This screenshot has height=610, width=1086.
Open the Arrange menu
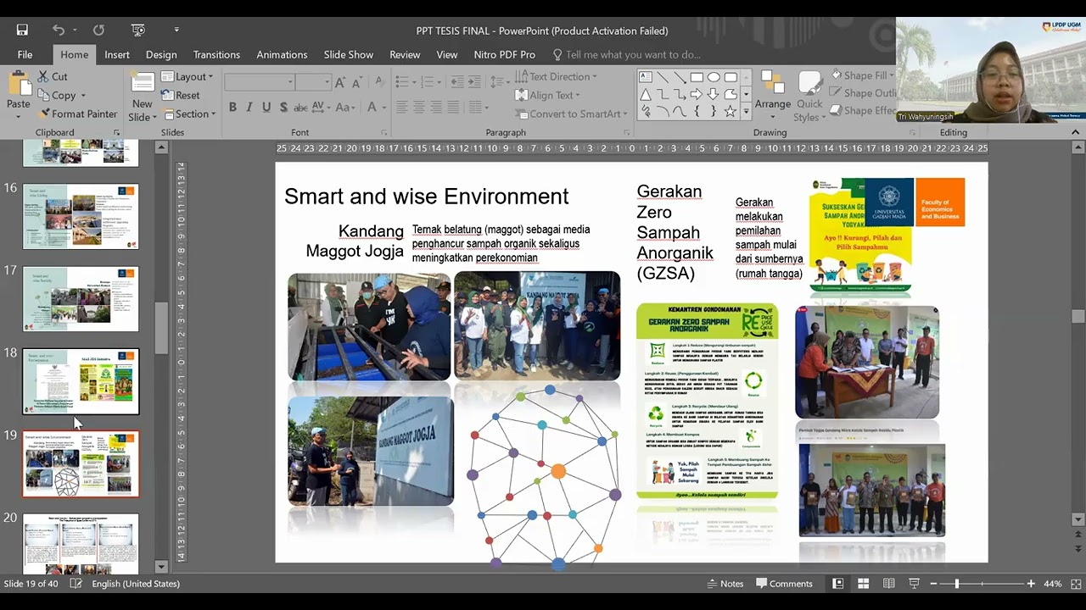[773, 96]
